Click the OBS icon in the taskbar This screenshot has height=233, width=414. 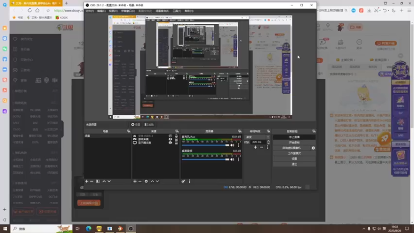131,228
